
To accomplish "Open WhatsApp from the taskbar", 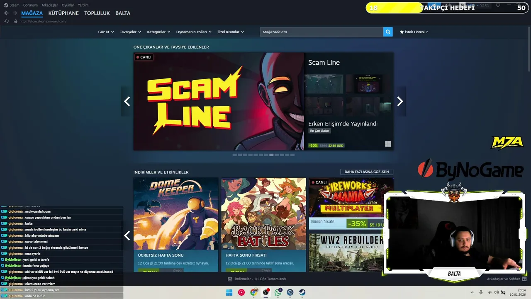I will 278,292.
